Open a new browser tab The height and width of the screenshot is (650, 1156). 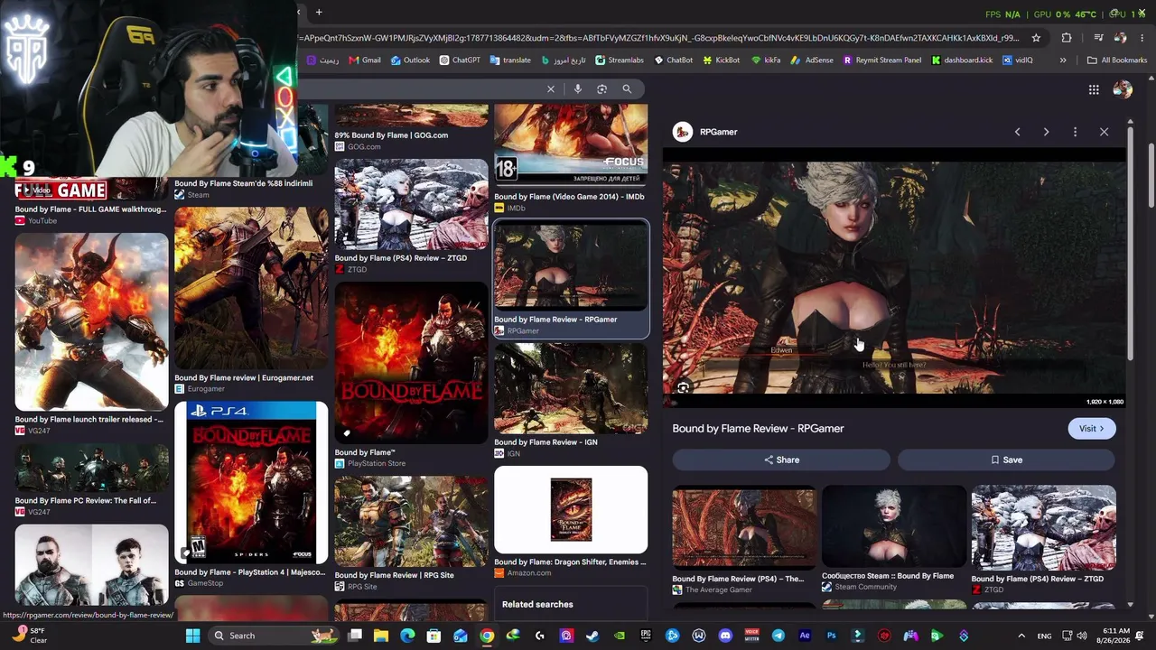click(x=319, y=13)
